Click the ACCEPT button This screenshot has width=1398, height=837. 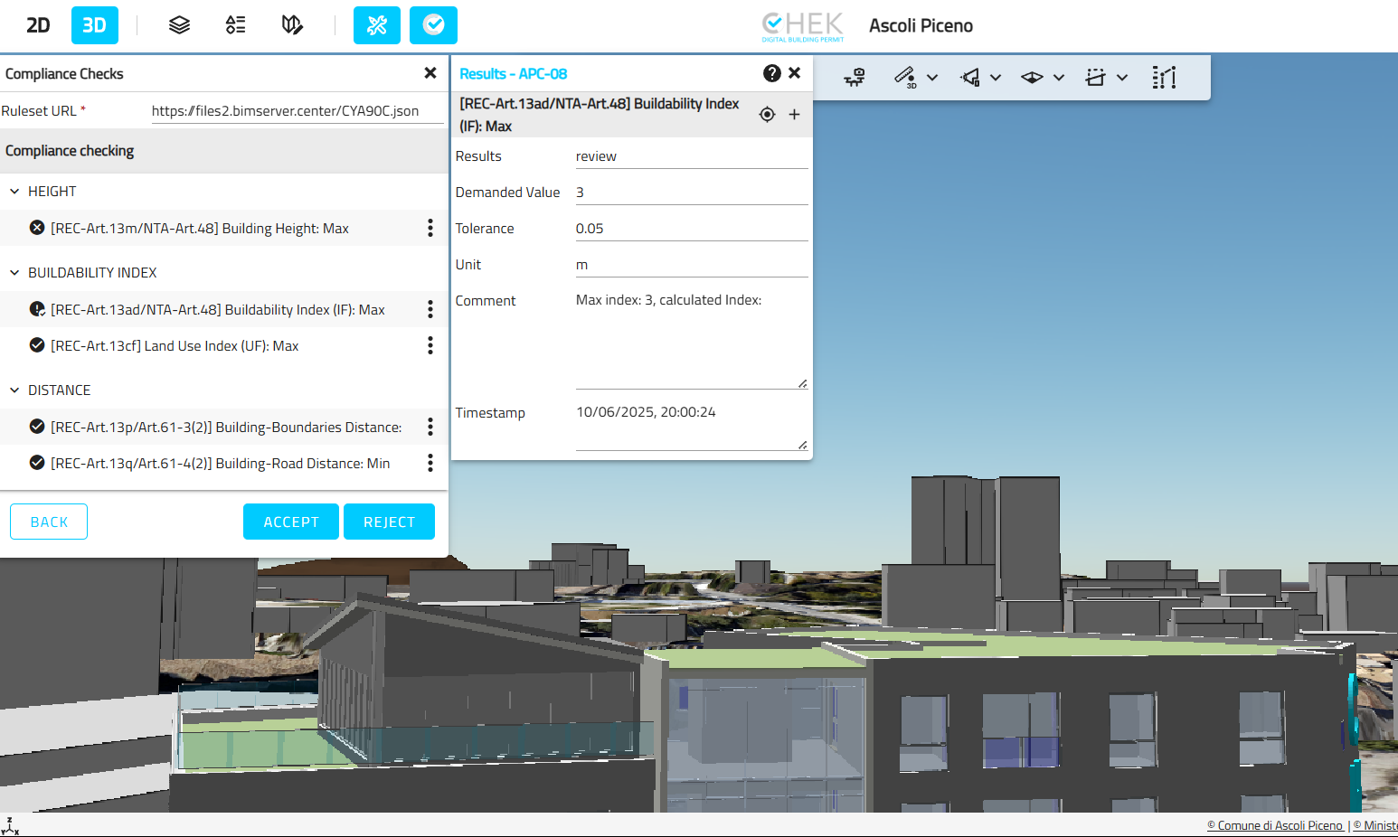coord(291,522)
